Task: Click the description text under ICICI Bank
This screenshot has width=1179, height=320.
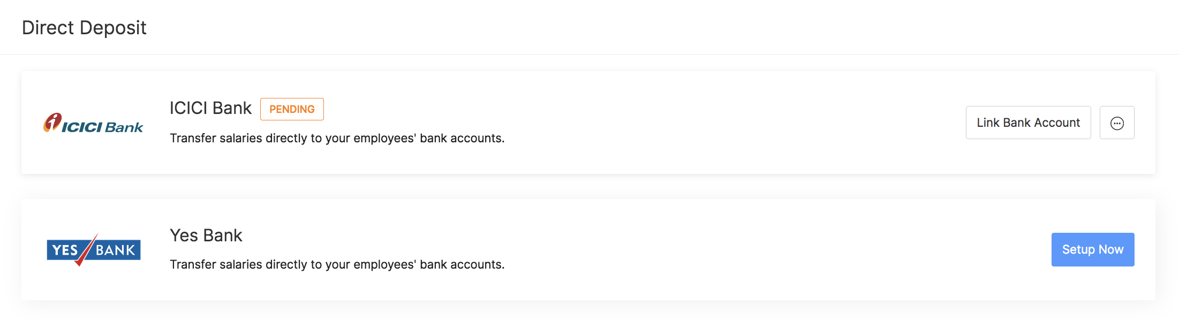Action: click(x=337, y=138)
